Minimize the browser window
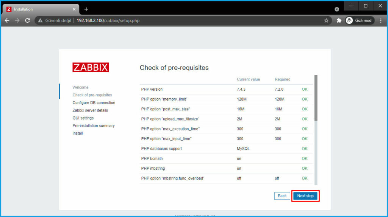388x217 pixels. (351, 6)
